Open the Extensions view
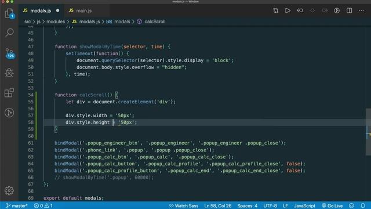This screenshot has width=371, height=209. tap(9, 93)
